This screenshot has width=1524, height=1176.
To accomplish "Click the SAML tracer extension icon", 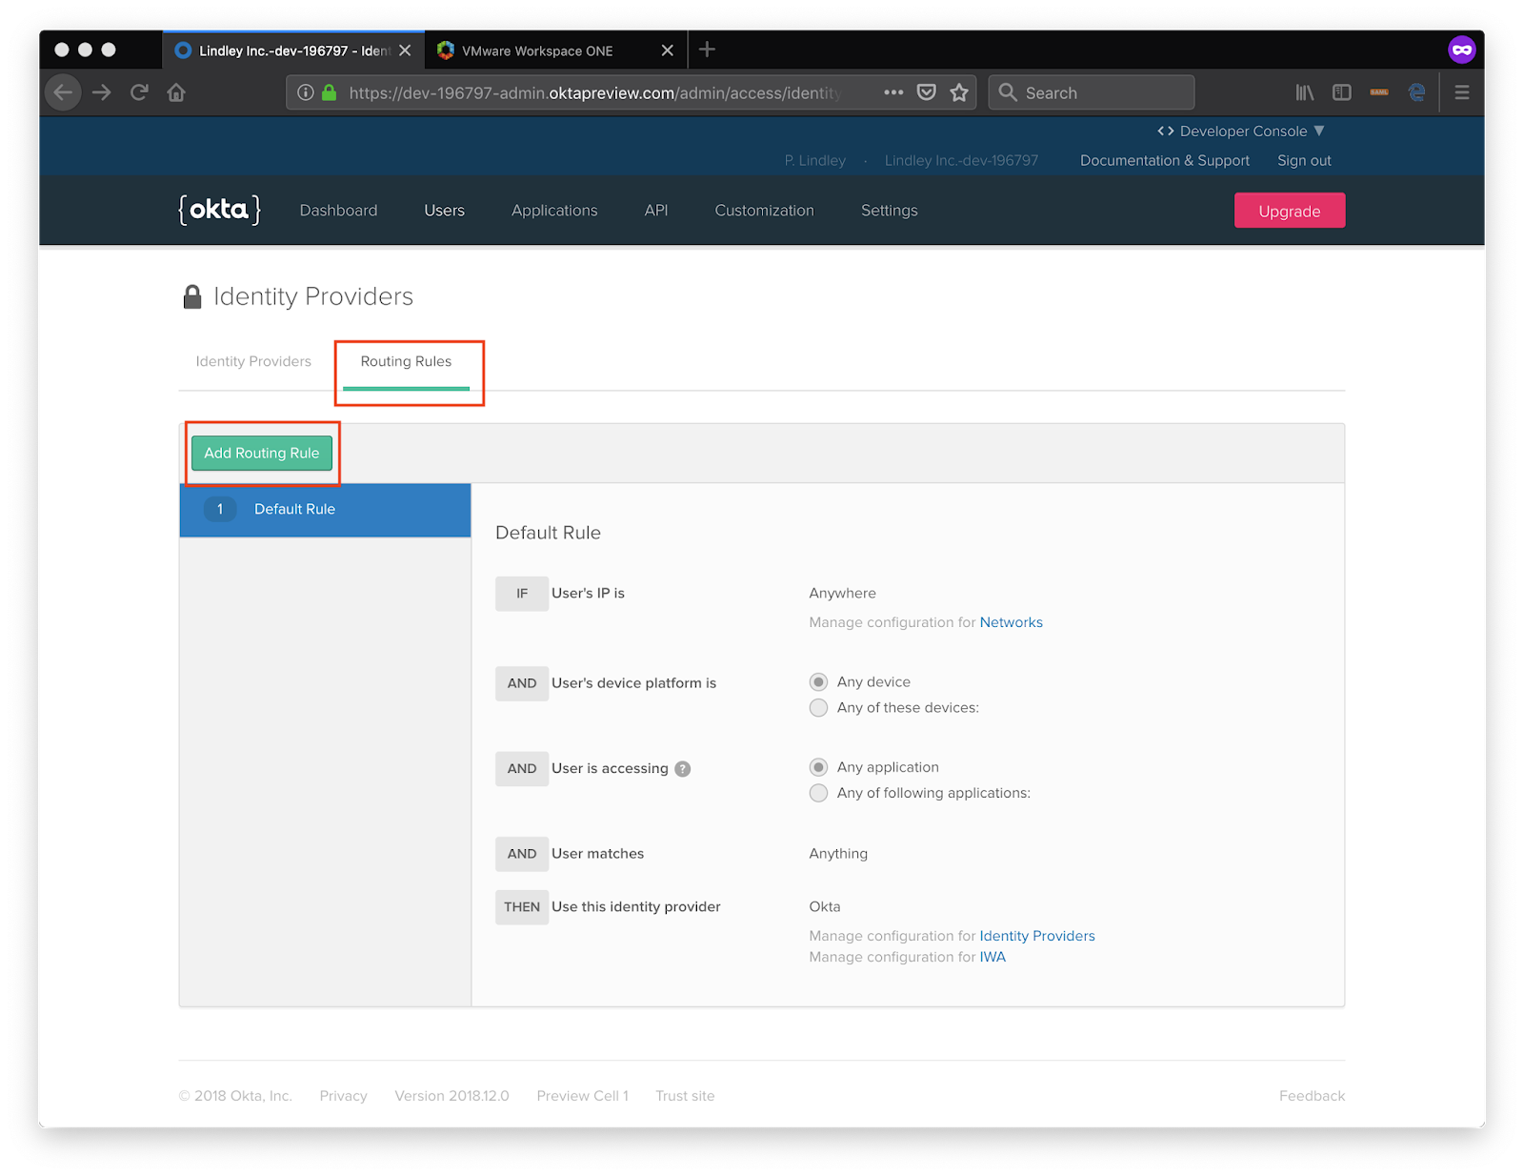I will click(1379, 92).
